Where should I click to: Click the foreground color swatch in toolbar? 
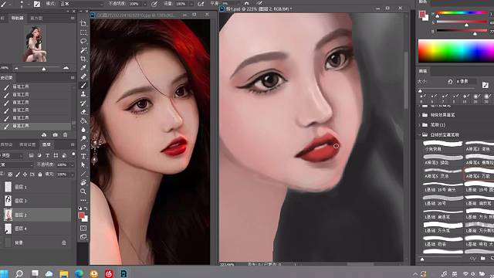[x=81, y=215]
